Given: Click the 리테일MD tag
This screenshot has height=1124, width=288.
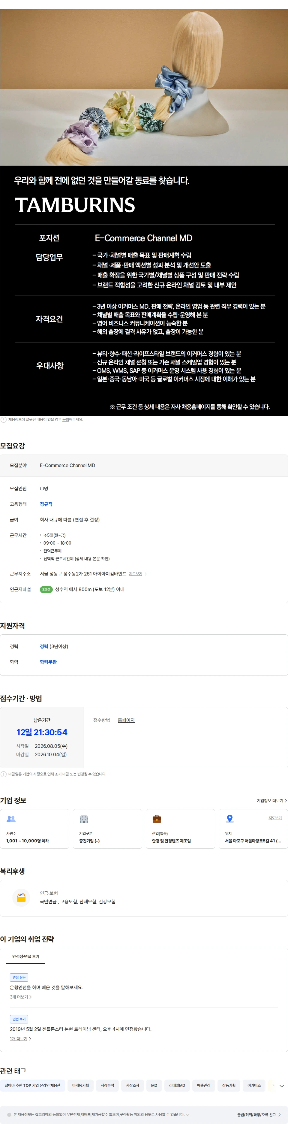Looking at the screenshot, I should tap(177, 1086).
